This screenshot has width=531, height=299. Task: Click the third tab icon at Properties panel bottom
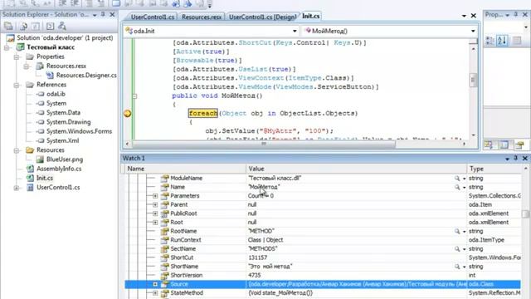click(520, 145)
